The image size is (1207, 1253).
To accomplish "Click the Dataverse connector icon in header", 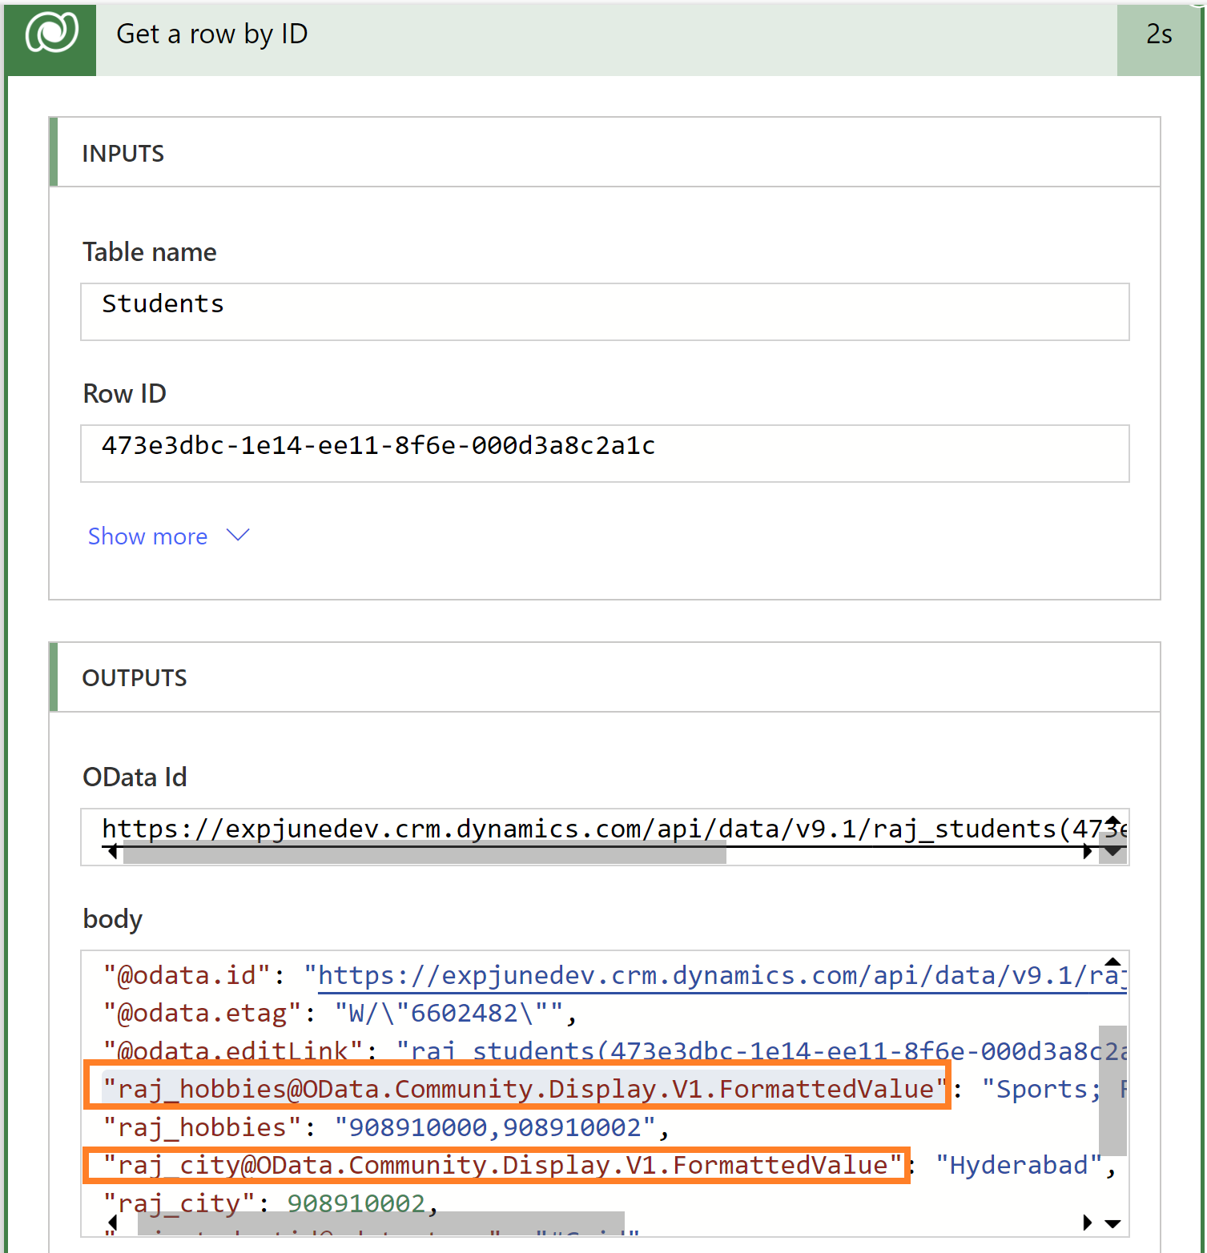I will pos(51,34).
